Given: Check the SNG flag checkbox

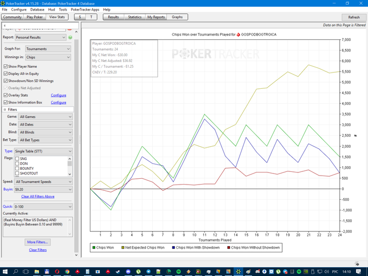Looking at the screenshot, I should (17, 159).
